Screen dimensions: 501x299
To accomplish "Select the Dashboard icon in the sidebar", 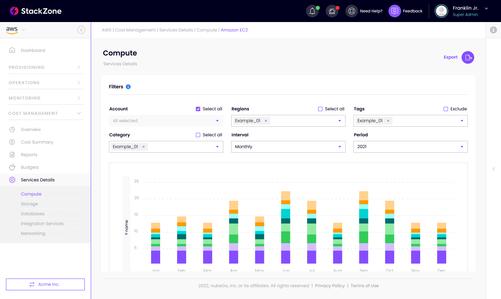I will pyautogui.click(x=12, y=50).
